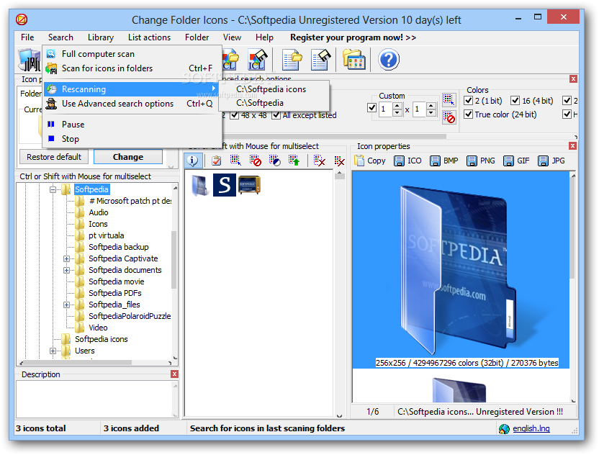This screenshot has height=455, width=599.
Task: Deselect all sizes red no-sign icon
Action: (449, 117)
